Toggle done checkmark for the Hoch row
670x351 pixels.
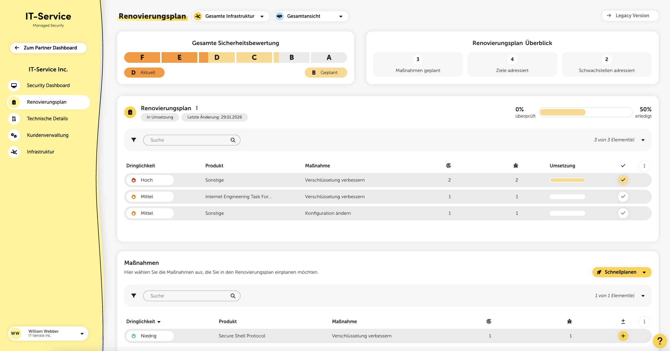pyautogui.click(x=623, y=180)
